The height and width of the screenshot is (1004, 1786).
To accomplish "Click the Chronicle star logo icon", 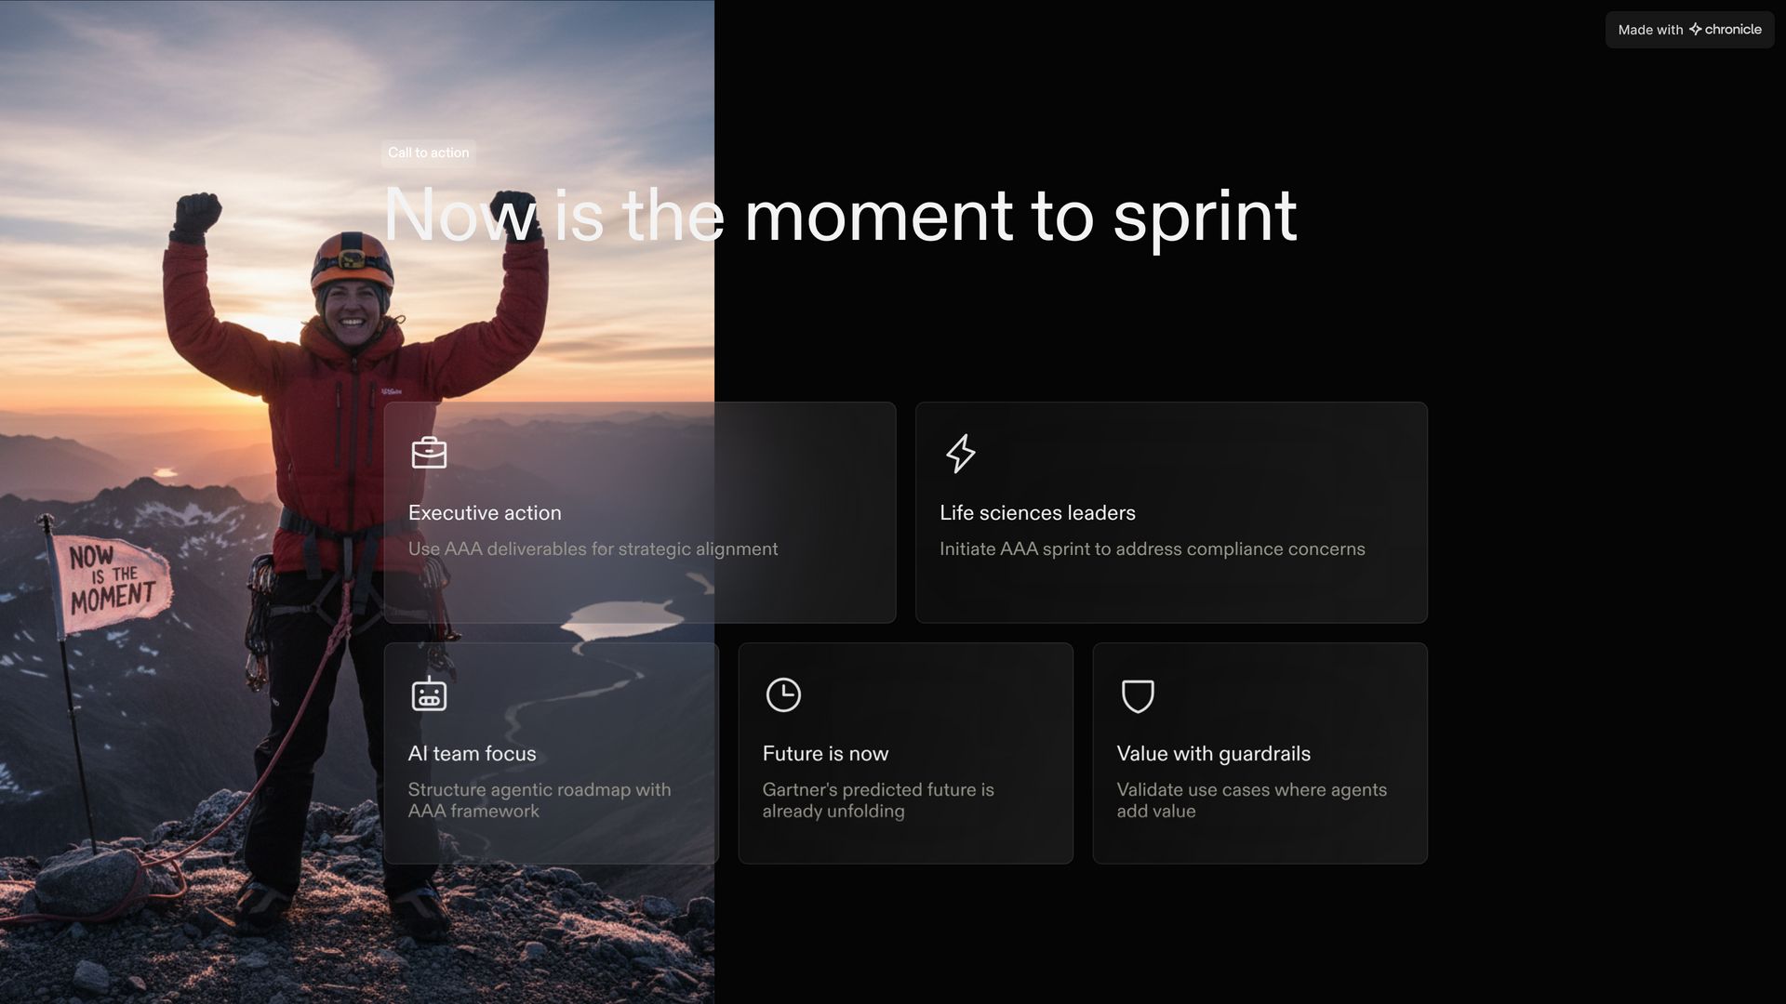I will click(1695, 30).
